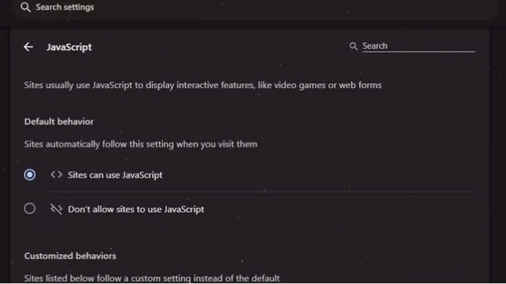Click the Customized behaviors heading
The image size is (506, 284).
point(70,256)
